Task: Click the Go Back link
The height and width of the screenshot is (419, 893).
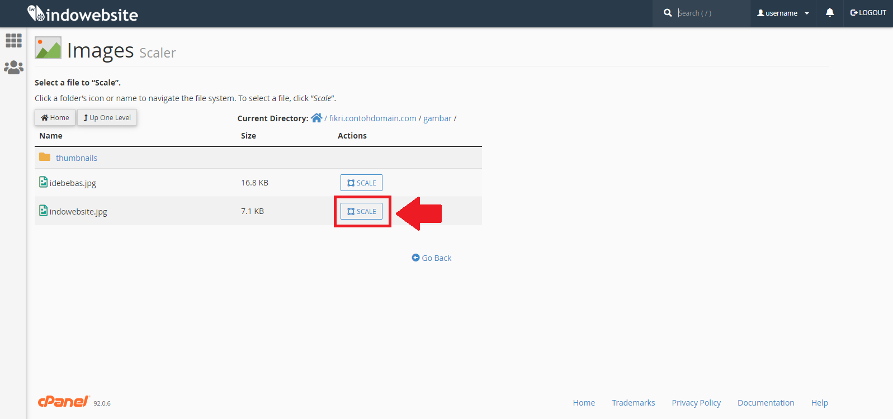Action: [432, 258]
